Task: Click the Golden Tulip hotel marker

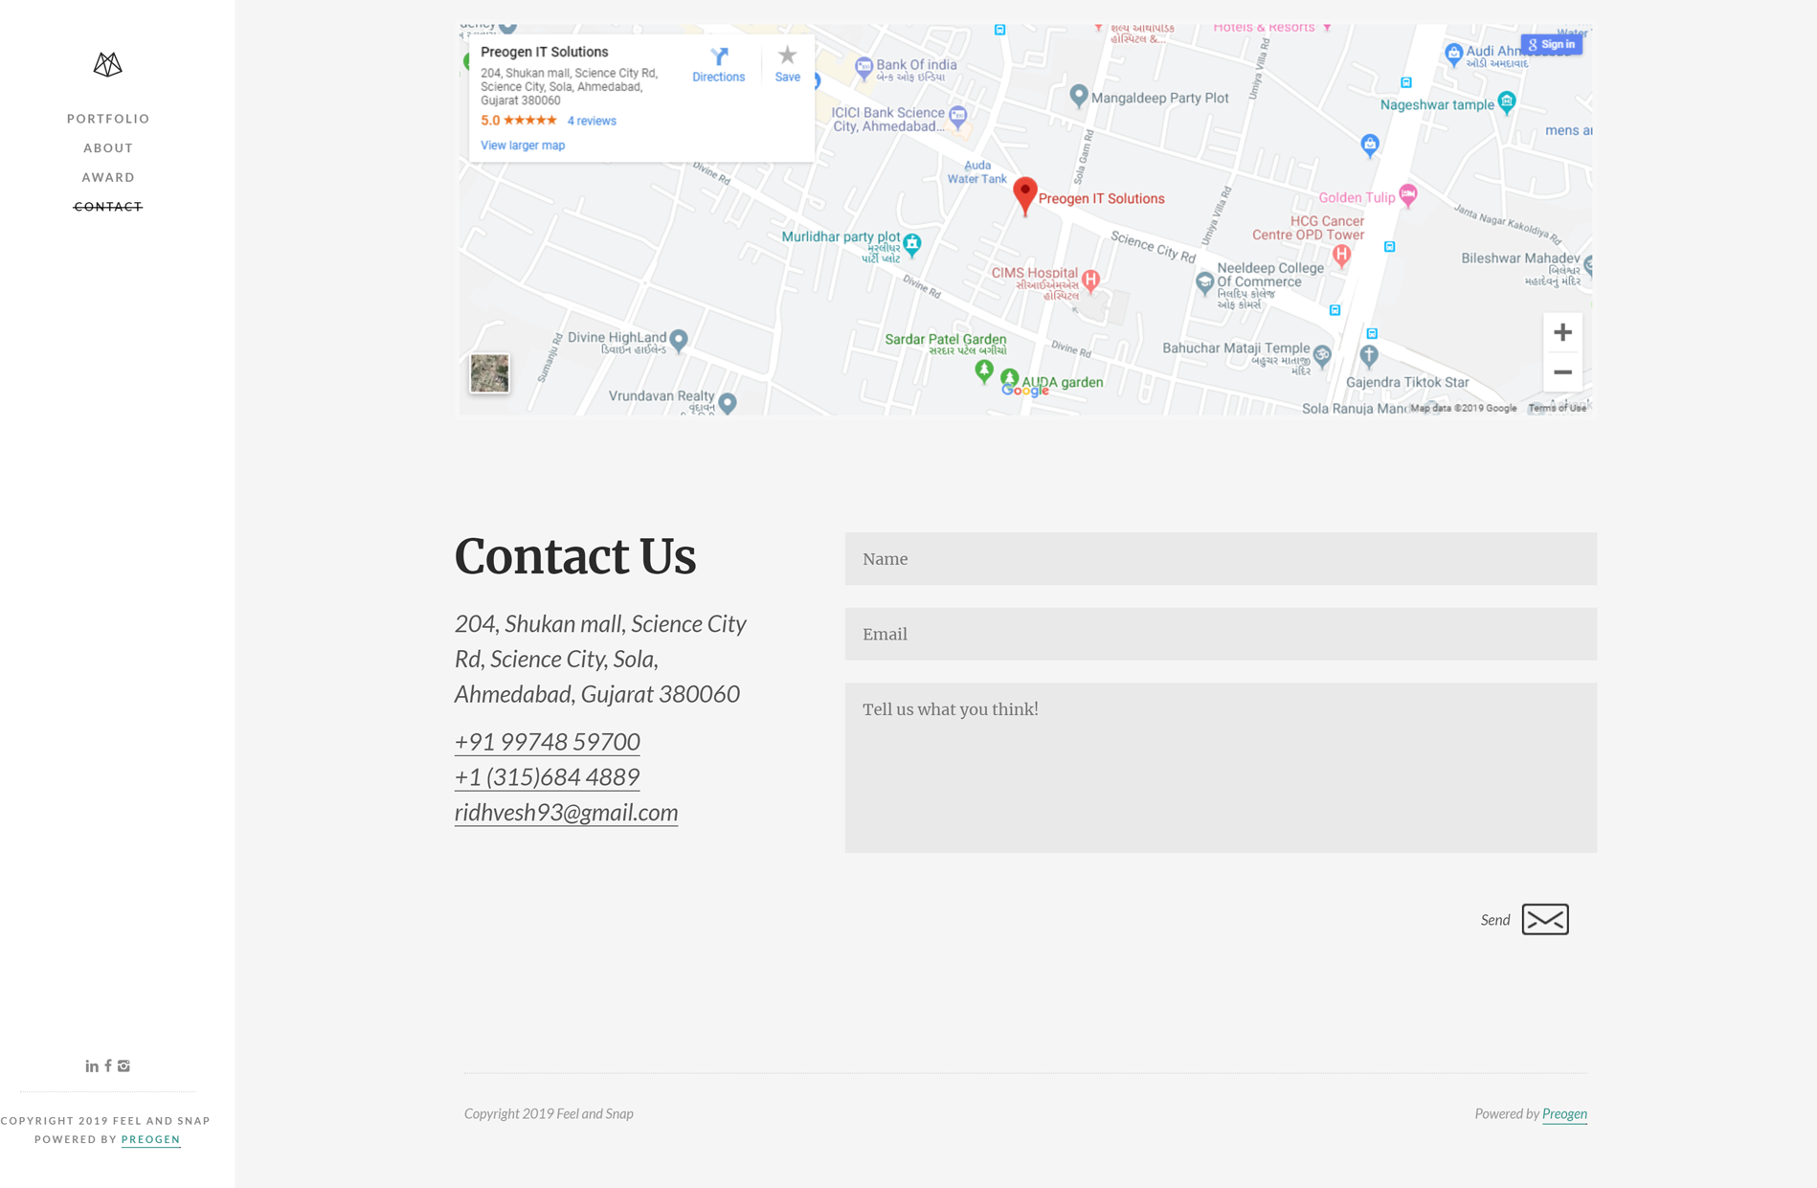Action: [x=1407, y=195]
